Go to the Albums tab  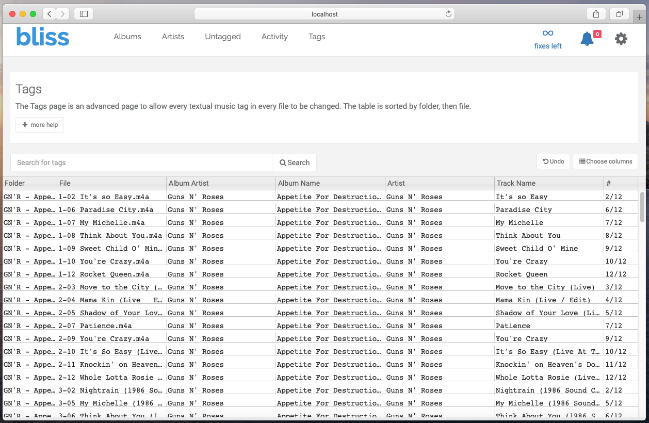coord(127,37)
